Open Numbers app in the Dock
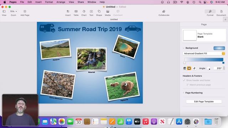The height and width of the screenshot is (128, 228). pyautogui.click(x=120, y=122)
